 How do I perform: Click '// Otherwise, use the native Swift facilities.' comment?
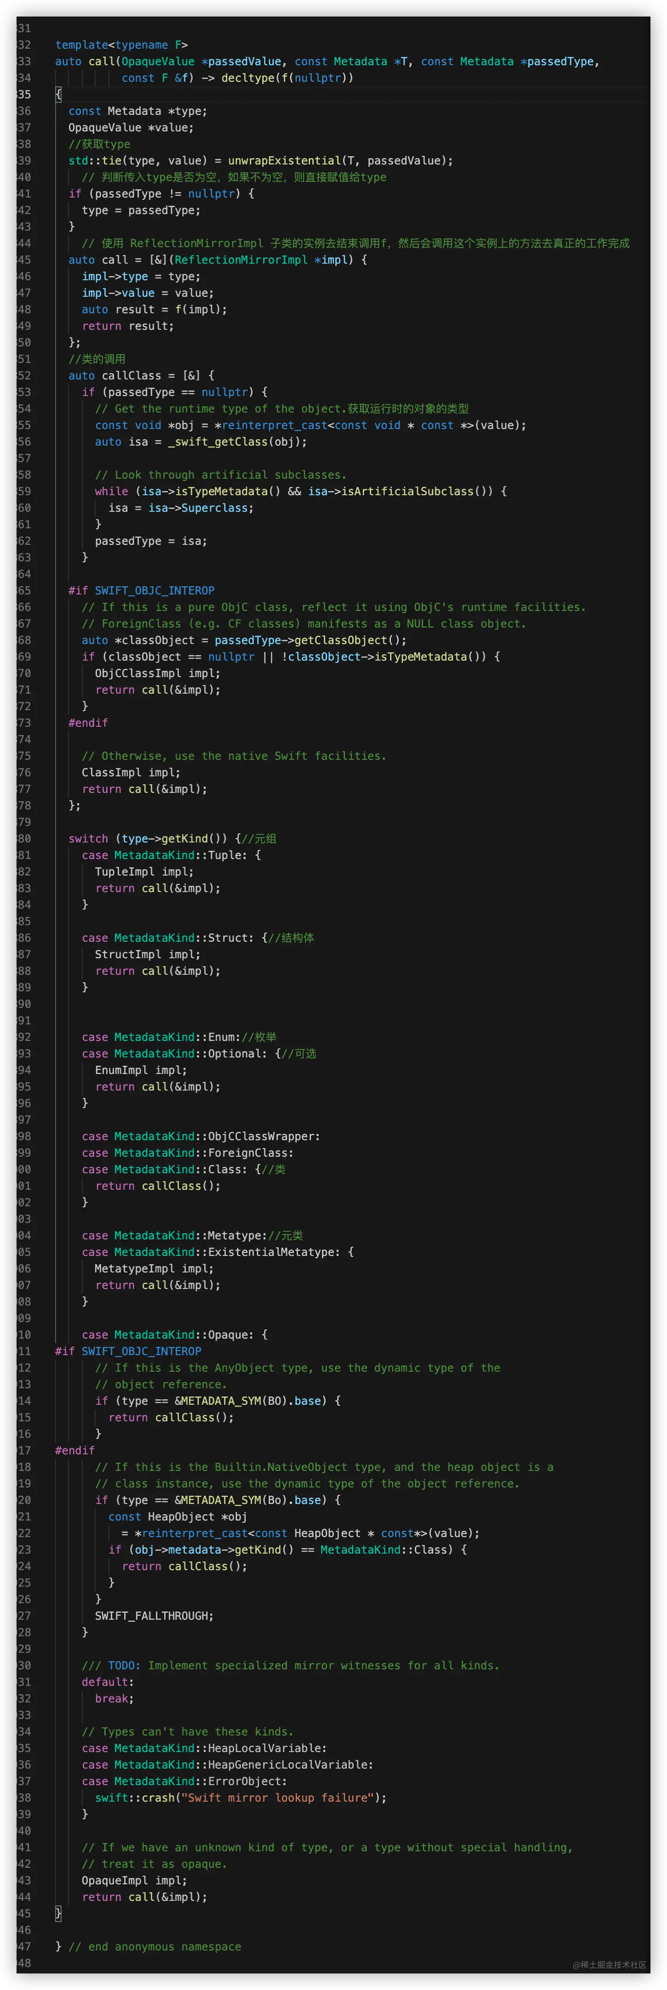pyautogui.click(x=234, y=756)
